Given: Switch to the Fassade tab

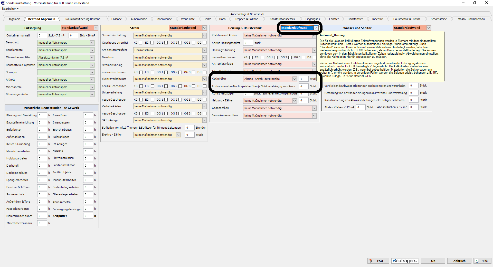Looking at the screenshot, I should [x=117, y=19].
